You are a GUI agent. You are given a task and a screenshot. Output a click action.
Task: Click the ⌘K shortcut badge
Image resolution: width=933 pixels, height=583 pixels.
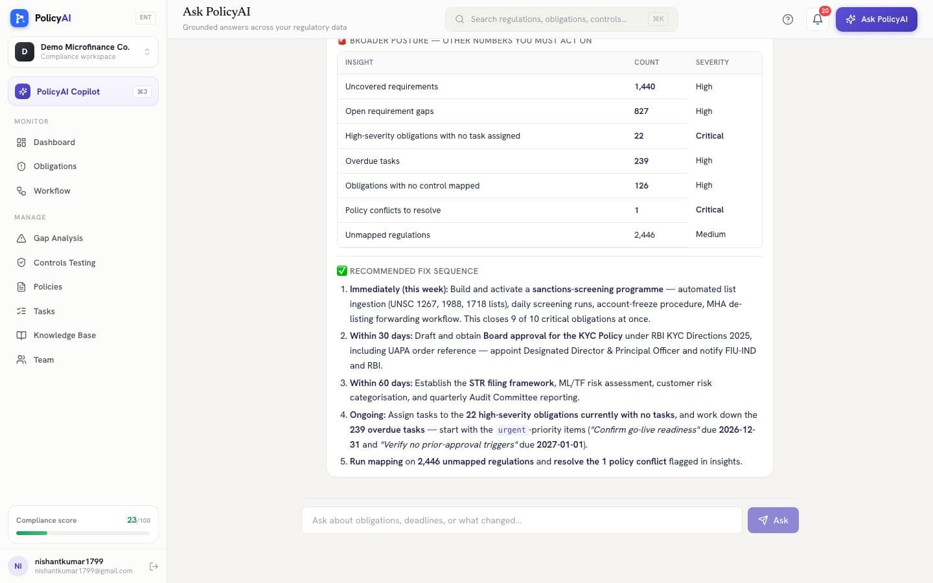(658, 19)
